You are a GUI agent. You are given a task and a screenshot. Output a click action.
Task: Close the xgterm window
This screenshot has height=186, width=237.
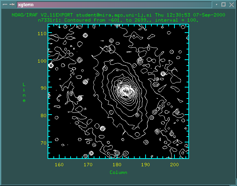click(232, 5)
